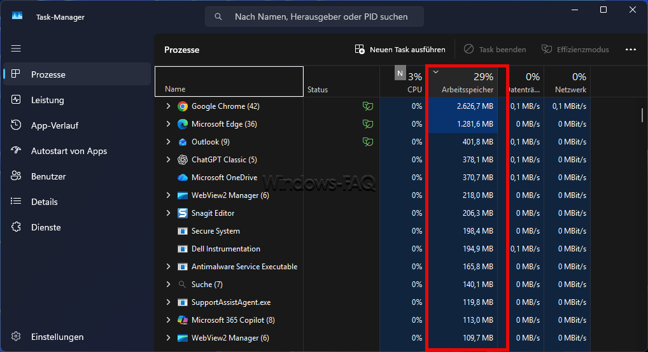This screenshot has width=648, height=352.
Task: Go to Autostart von Apps
Action: pos(77,151)
